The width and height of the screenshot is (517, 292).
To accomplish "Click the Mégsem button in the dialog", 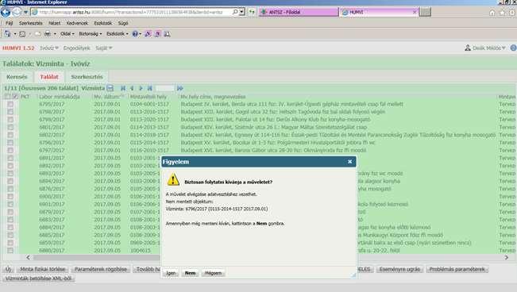I will tap(213, 273).
